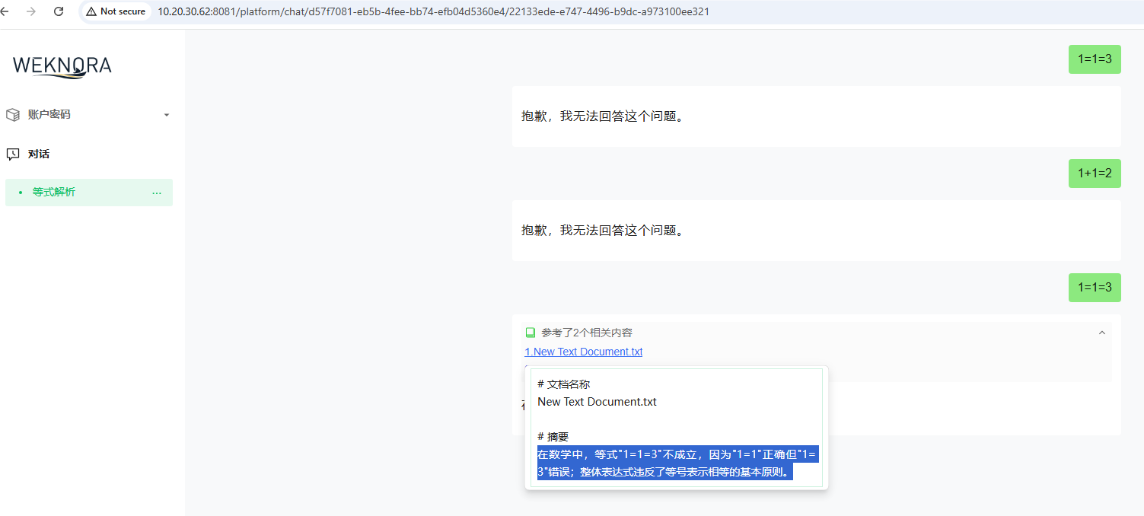This screenshot has height=516, width=1144.
Task: Expand the 账户密码 dropdown arrow
Action: point(167,115)
